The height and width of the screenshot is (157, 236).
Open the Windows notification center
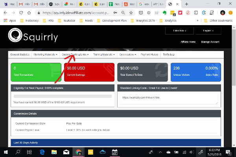(228, 153)
